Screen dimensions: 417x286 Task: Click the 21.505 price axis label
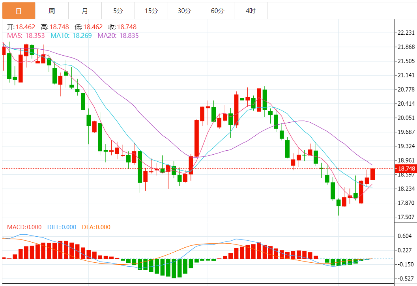click(x=406, y=61)
